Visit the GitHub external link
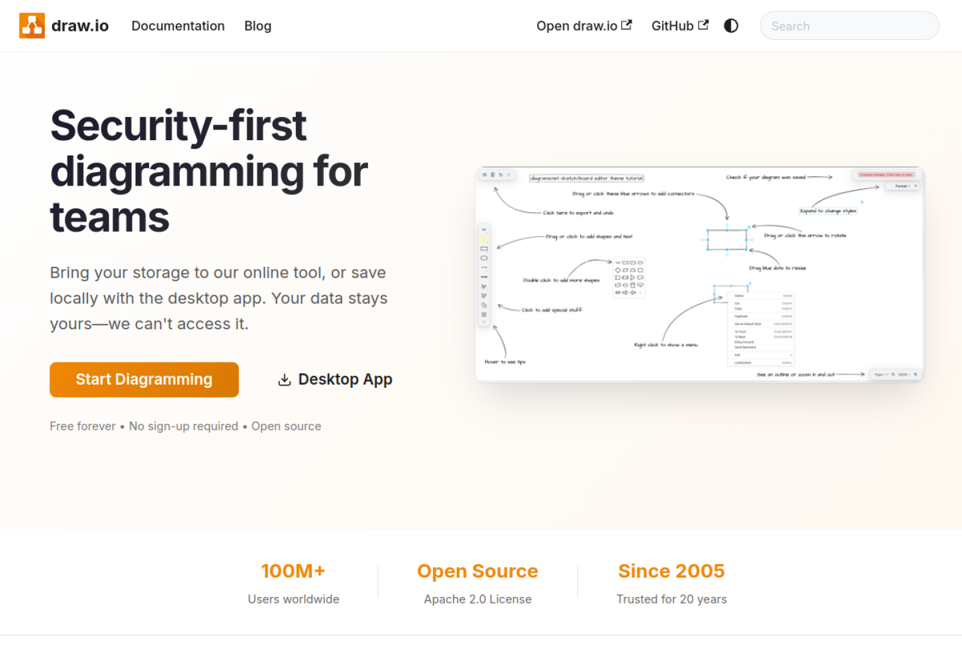The width and height of the screenshot is (962, 649). [680, 26]
